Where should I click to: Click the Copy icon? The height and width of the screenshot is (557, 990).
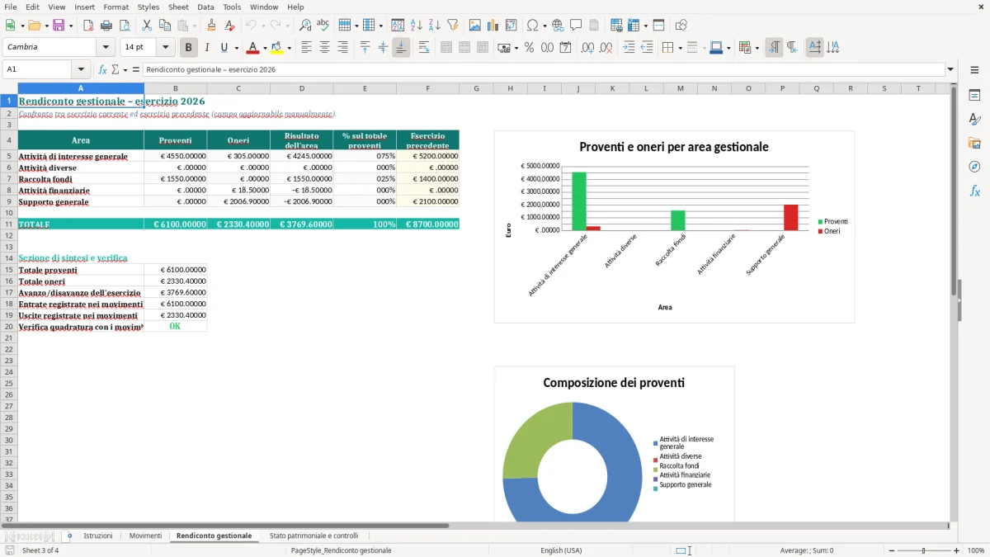point(165,26)
